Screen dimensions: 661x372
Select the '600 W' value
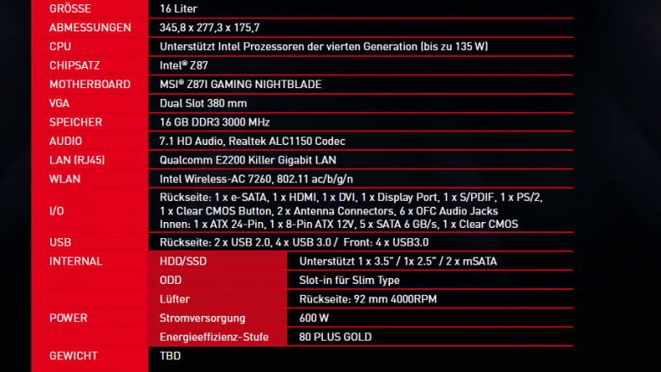click(314, 318)
